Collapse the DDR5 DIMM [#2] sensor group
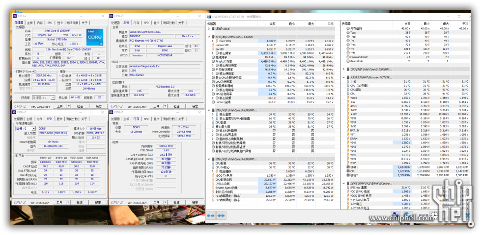Screen dimensions: 481x235 344,184
